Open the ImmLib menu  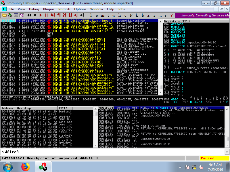(x=64, y=9)
